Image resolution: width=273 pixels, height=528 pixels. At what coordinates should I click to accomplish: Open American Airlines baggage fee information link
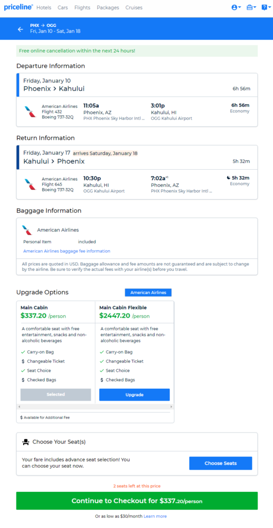[x=66, y=251]
